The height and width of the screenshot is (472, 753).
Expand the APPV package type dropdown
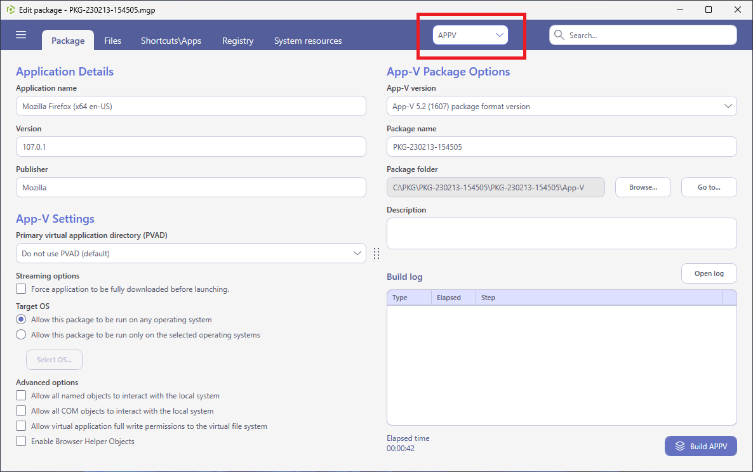coord(470,35)
